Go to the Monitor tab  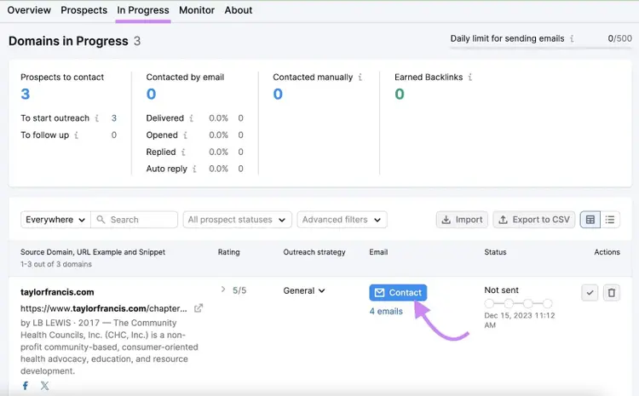click(197, 10)
